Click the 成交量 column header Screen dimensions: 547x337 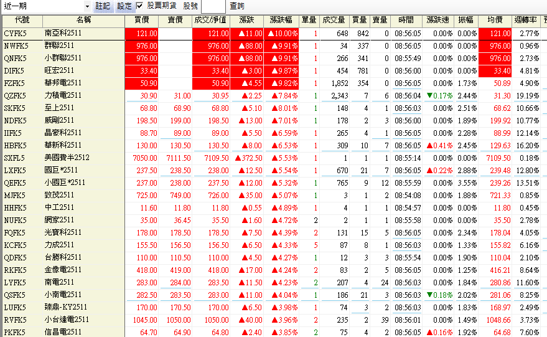[x=334, y=21]
